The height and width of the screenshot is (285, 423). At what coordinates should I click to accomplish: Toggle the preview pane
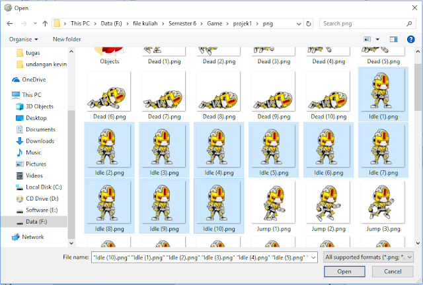[x=393, y=40]
